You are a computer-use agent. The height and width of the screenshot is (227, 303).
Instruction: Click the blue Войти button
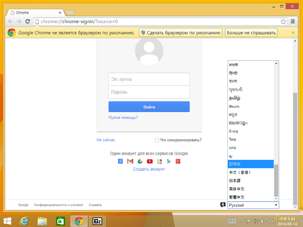coord(149,107)
